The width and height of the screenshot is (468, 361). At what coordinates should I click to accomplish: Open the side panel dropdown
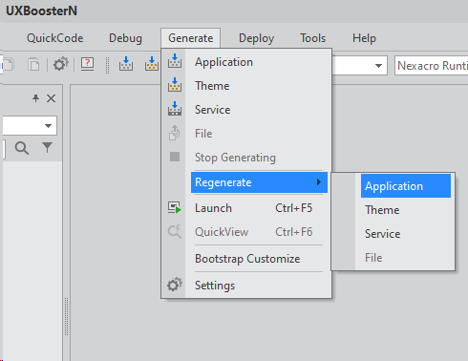(x=48, y=126)
